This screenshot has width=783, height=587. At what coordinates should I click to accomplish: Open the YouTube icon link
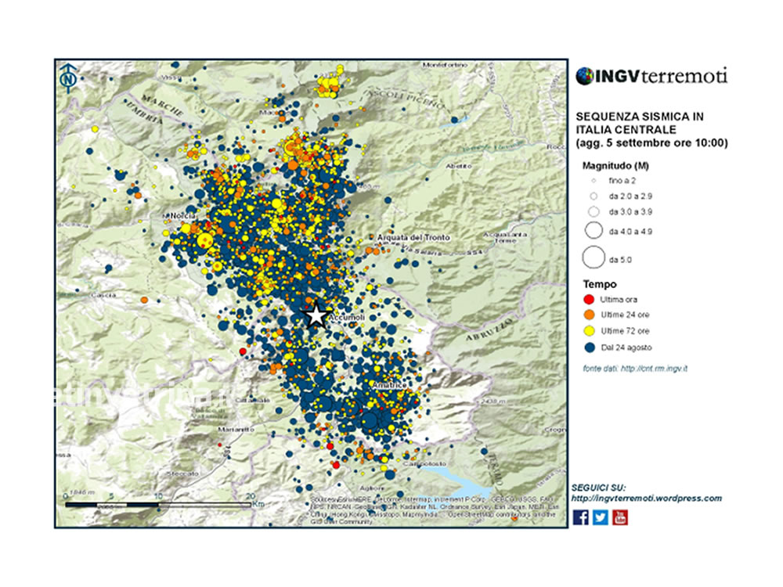click(x=620, y=517)
